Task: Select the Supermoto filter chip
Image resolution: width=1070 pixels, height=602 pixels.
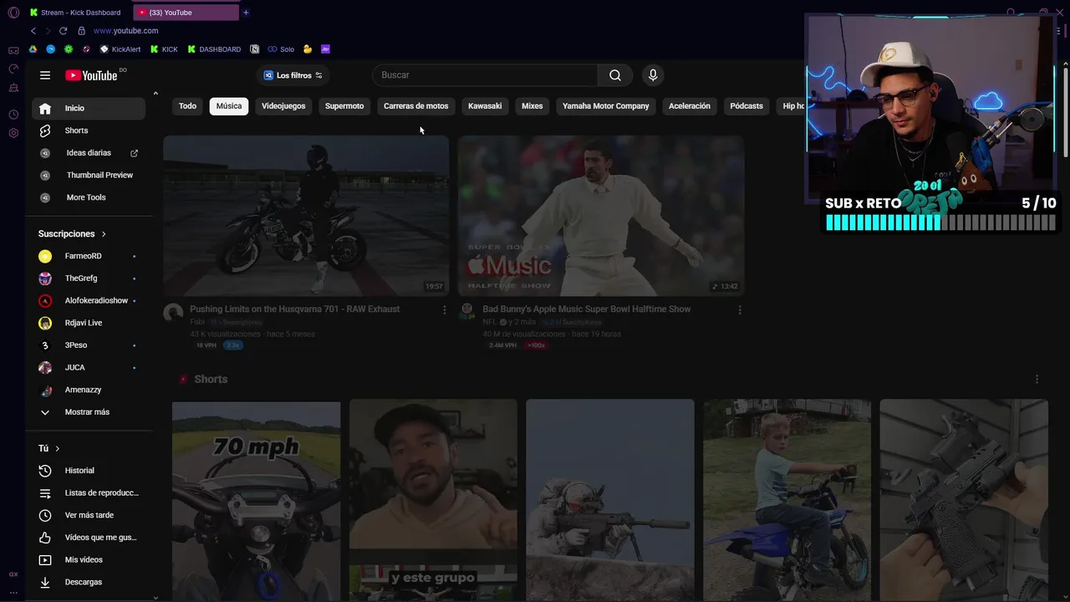Action: [x=344, y=106]
